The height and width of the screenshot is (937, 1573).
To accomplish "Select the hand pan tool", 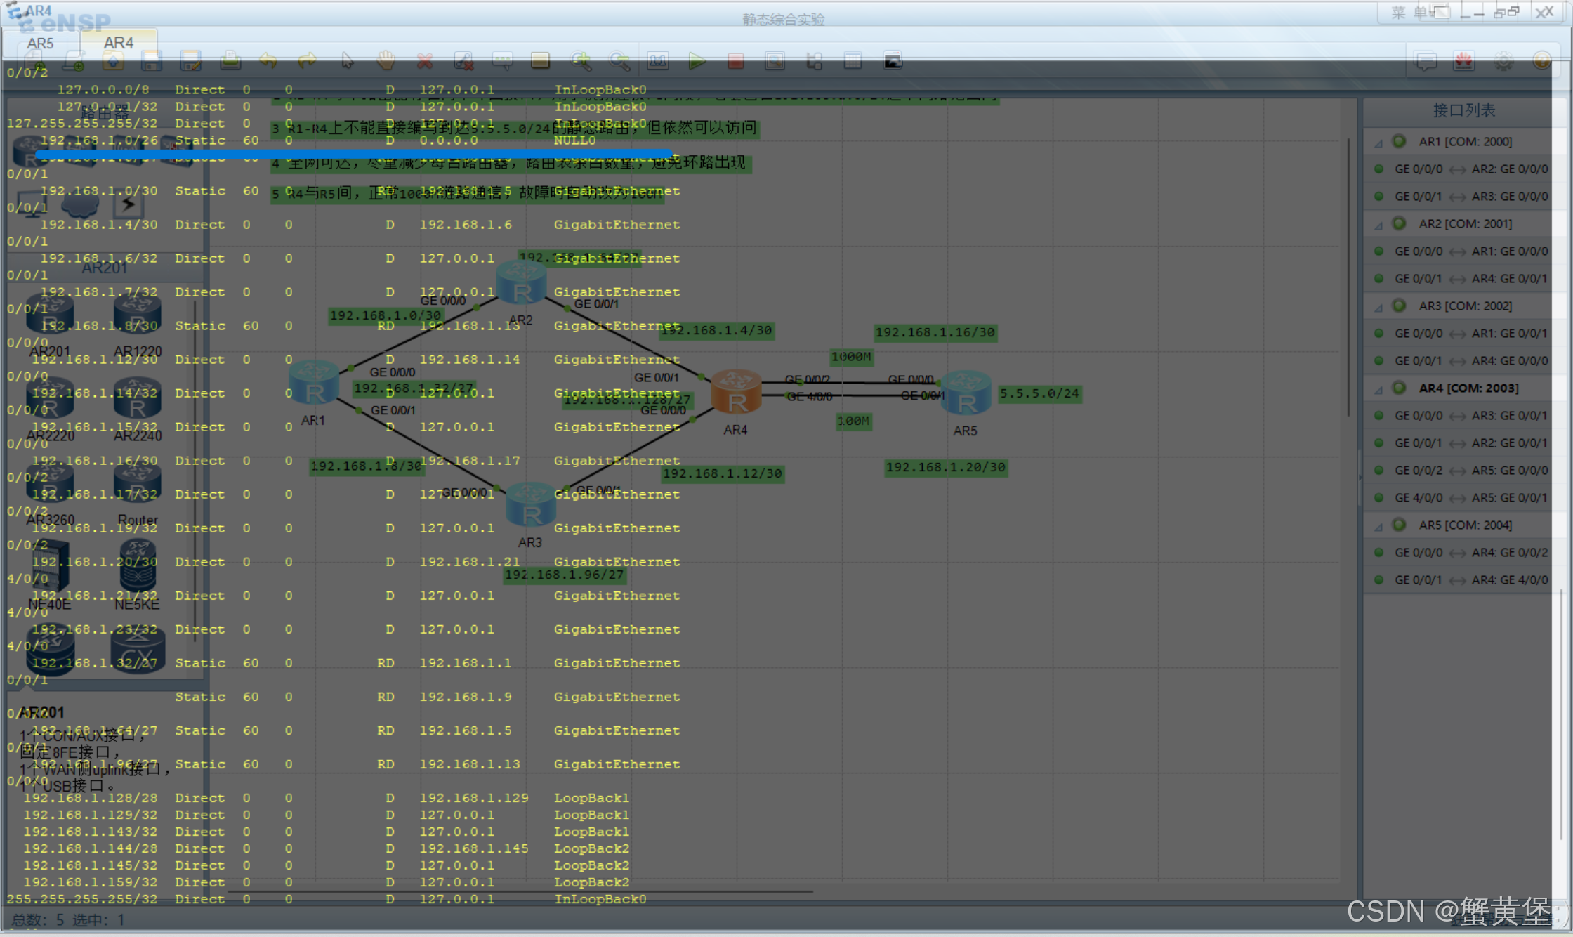I will [x=386, y=62].
